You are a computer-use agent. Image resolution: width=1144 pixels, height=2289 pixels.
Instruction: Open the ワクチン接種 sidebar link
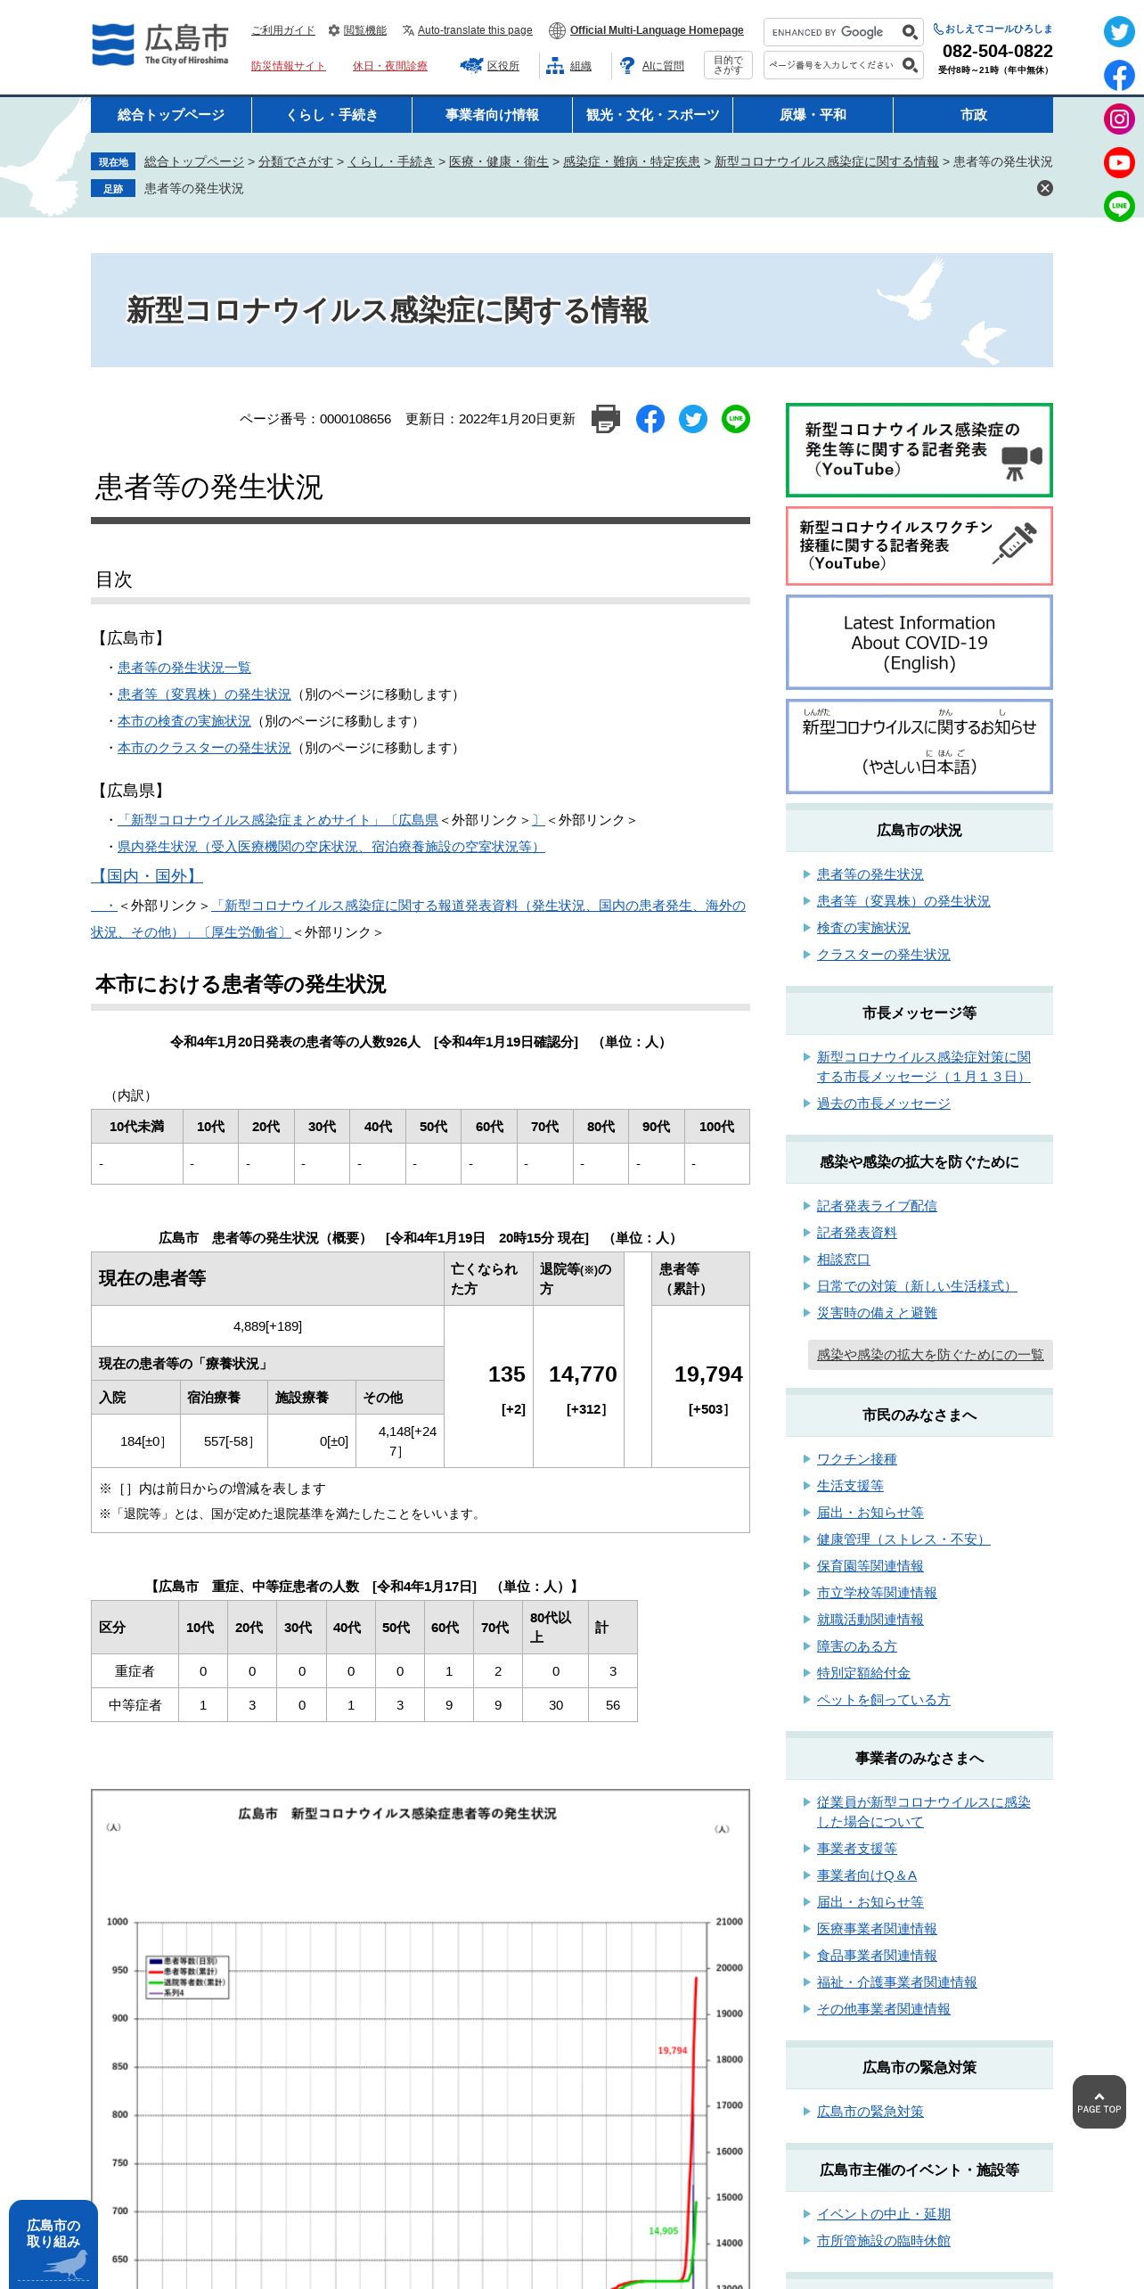tap(857, 1459)
